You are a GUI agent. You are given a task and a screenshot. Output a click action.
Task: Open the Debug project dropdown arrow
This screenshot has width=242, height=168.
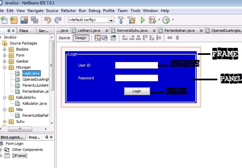coord(159,20)
